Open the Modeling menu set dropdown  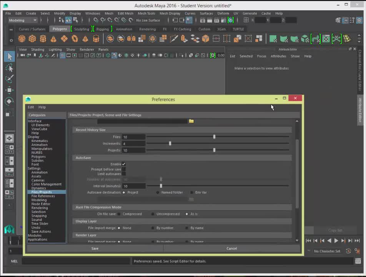click(22, 20)
